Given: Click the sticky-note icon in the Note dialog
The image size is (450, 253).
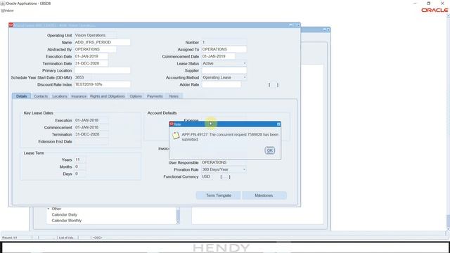Looking at the screenshot, I should (176, 136).
